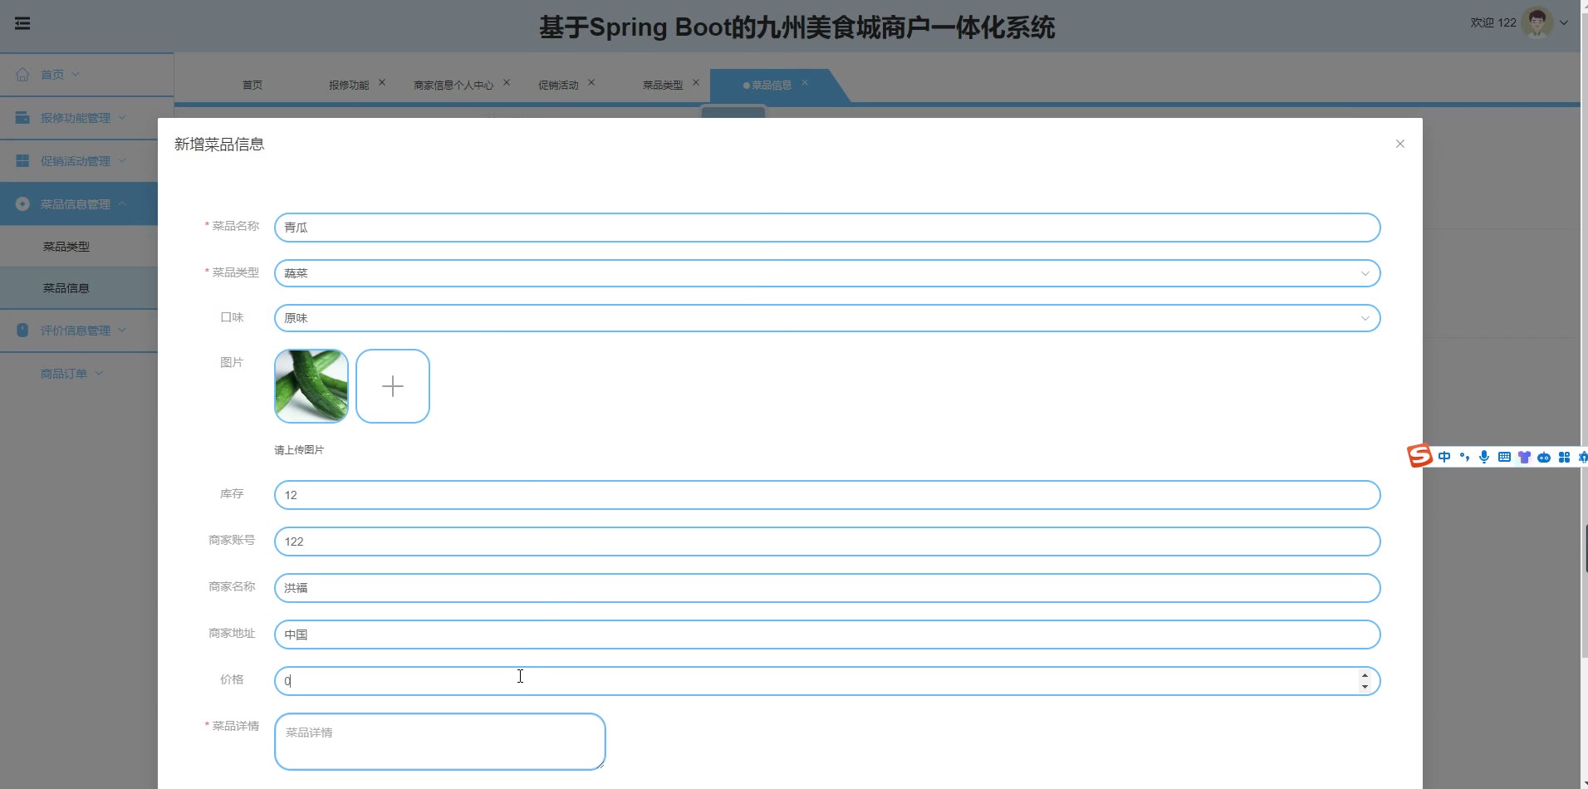Click the 促销活动管理 sidebar icon
The height and width of the screenshot is (789, 1588).
pos(22,160)
